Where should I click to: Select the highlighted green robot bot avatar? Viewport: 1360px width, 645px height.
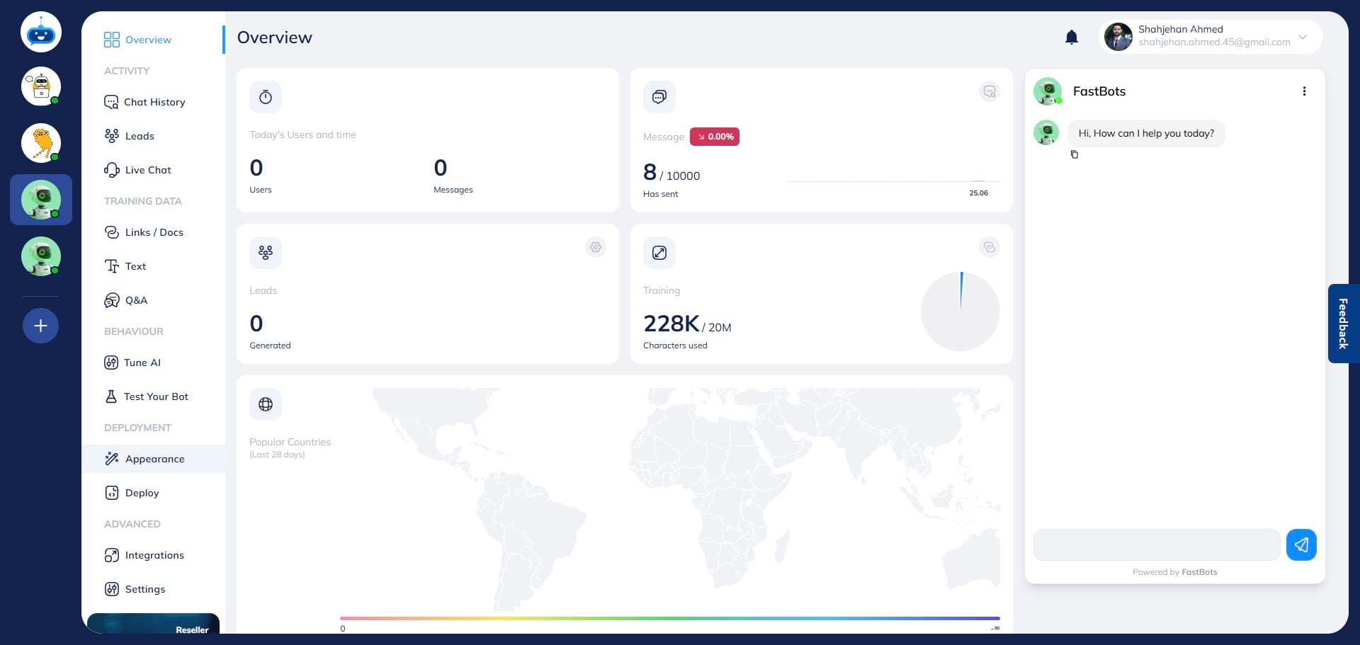coord(41,200)
